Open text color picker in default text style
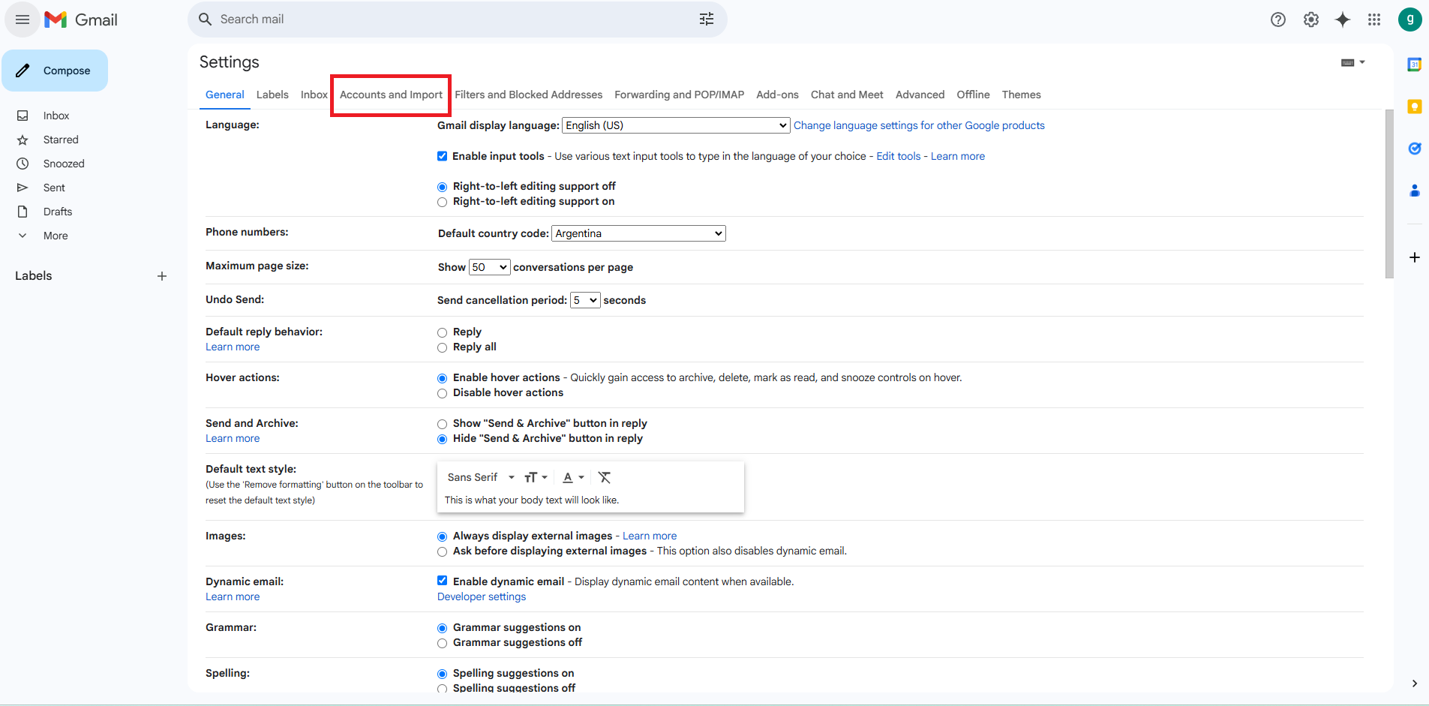 coord(573,477)
